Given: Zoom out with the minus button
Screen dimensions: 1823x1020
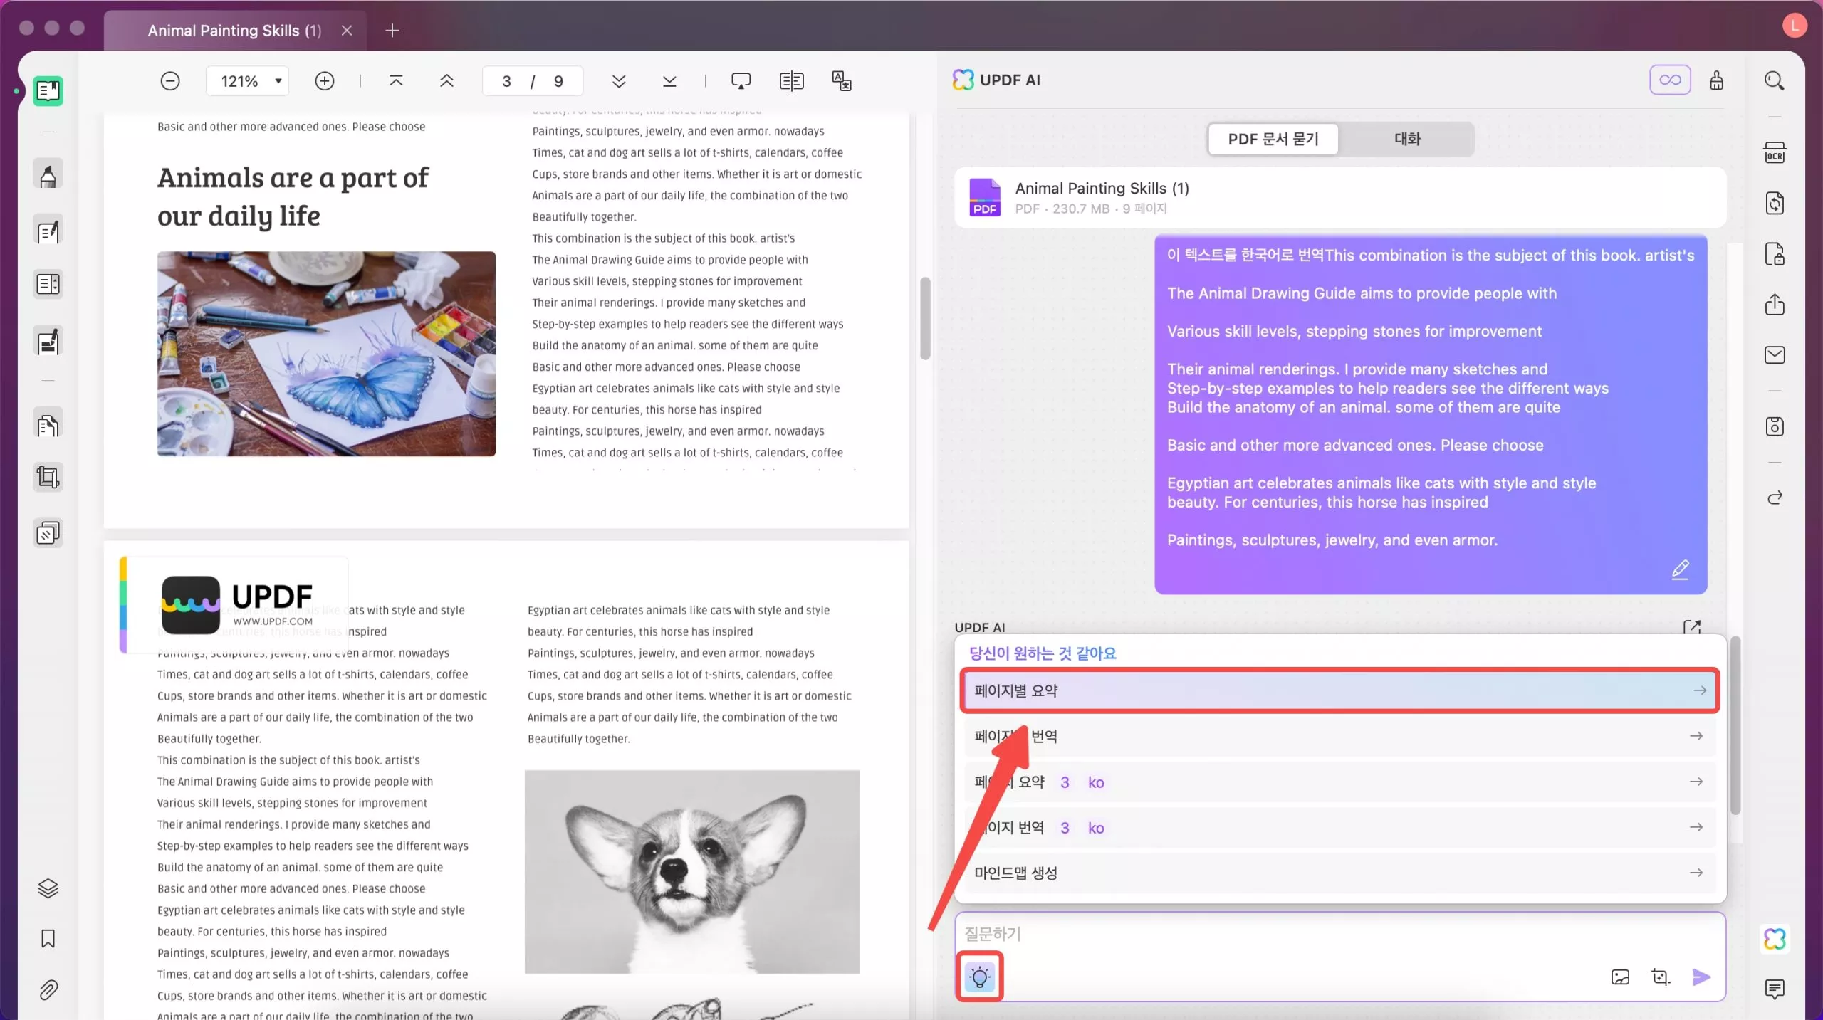Looking at the screenshot, I should pyautogui.click(x=170, y=81).
